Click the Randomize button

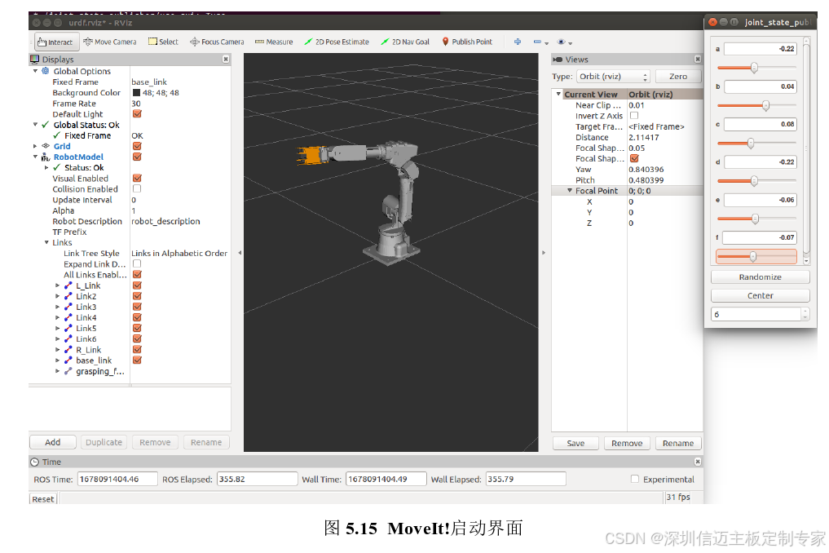pos(760,277)
